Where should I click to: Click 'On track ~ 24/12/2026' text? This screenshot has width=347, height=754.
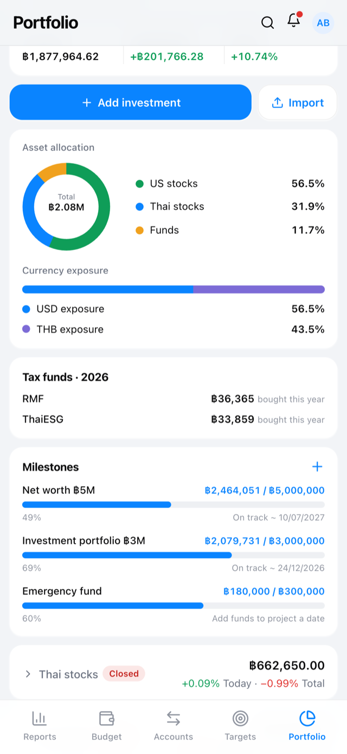(278, 568)
